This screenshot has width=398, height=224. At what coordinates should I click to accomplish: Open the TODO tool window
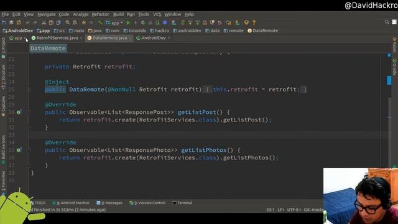(38, 203)
